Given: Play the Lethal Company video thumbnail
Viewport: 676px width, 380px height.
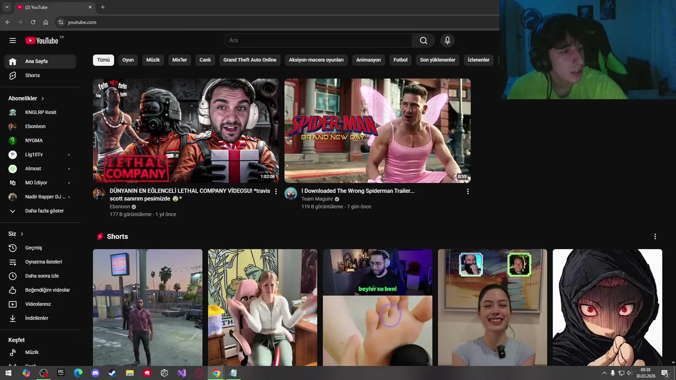Looking at the screenshot, I should click(x=186, y=131).
